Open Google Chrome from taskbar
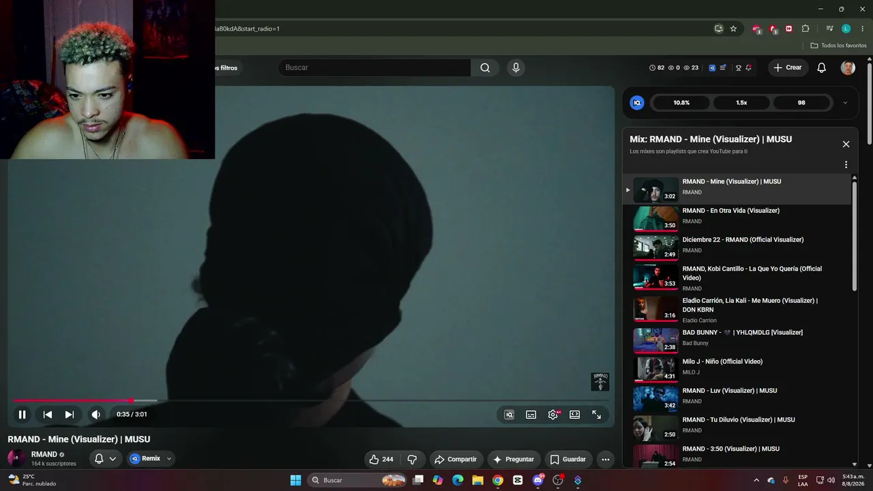 coord(498,480)
